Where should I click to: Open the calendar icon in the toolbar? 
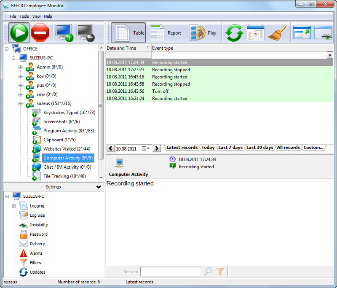click(x=256, y=33)
